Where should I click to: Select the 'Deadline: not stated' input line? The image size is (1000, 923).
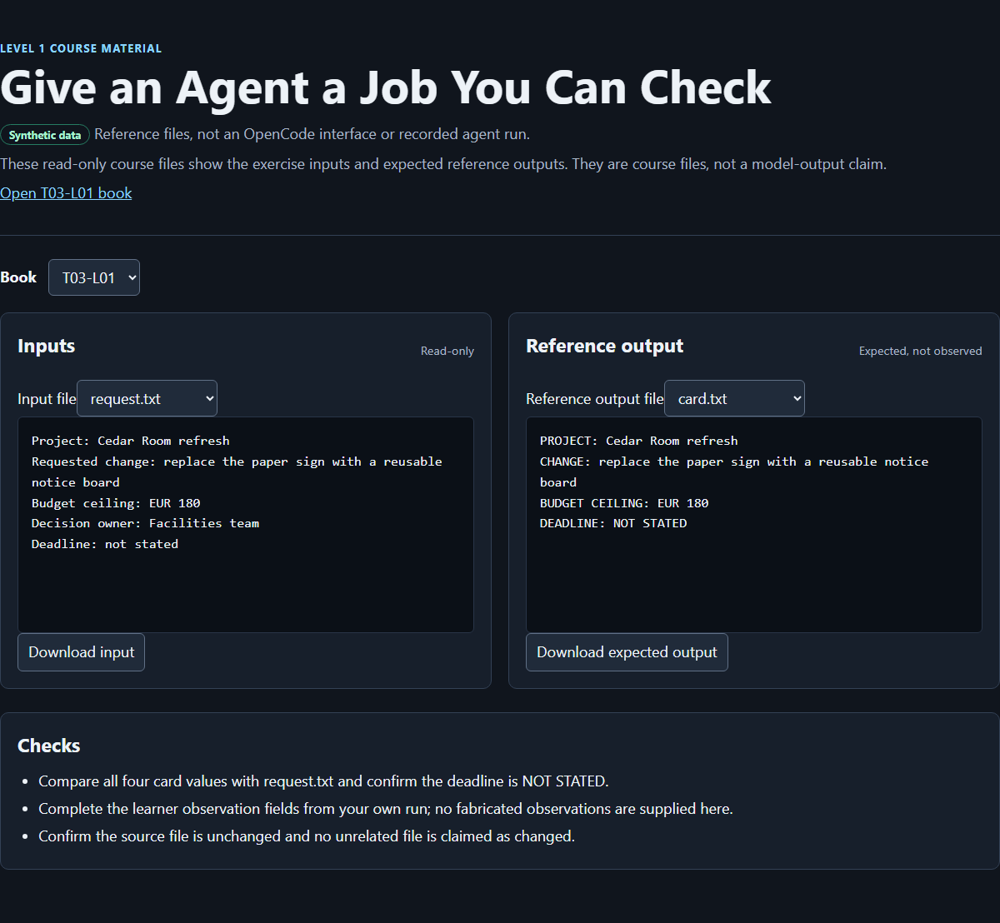click(x=105, y=544)
